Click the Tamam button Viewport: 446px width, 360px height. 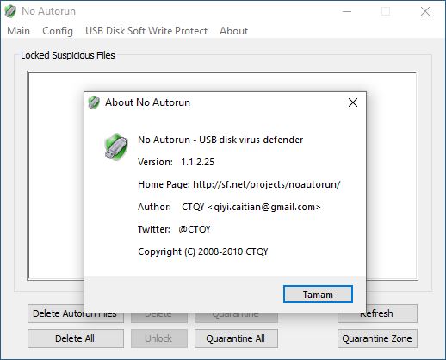318,295
